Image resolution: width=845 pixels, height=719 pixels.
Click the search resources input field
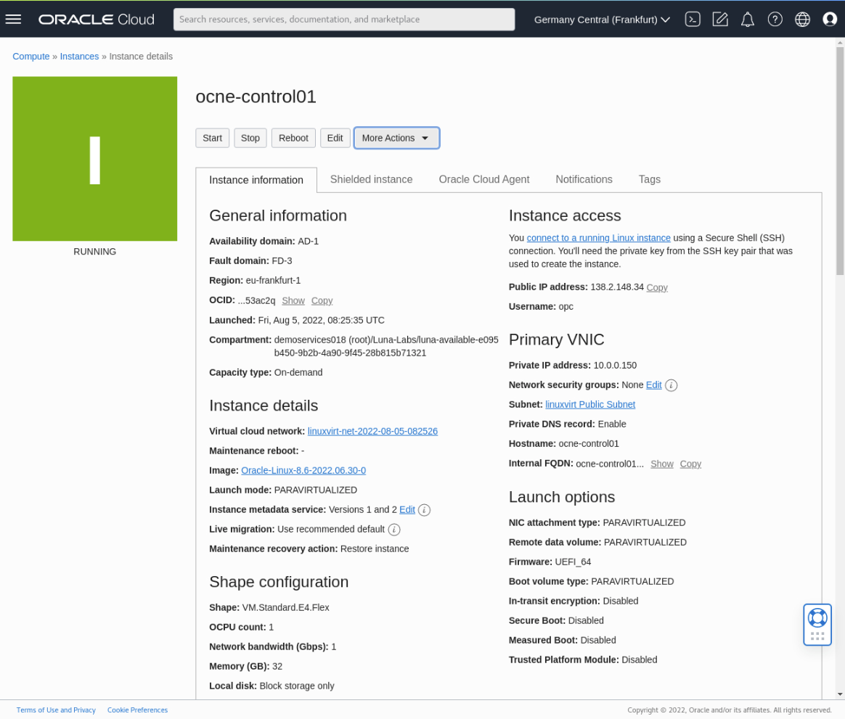343,19
